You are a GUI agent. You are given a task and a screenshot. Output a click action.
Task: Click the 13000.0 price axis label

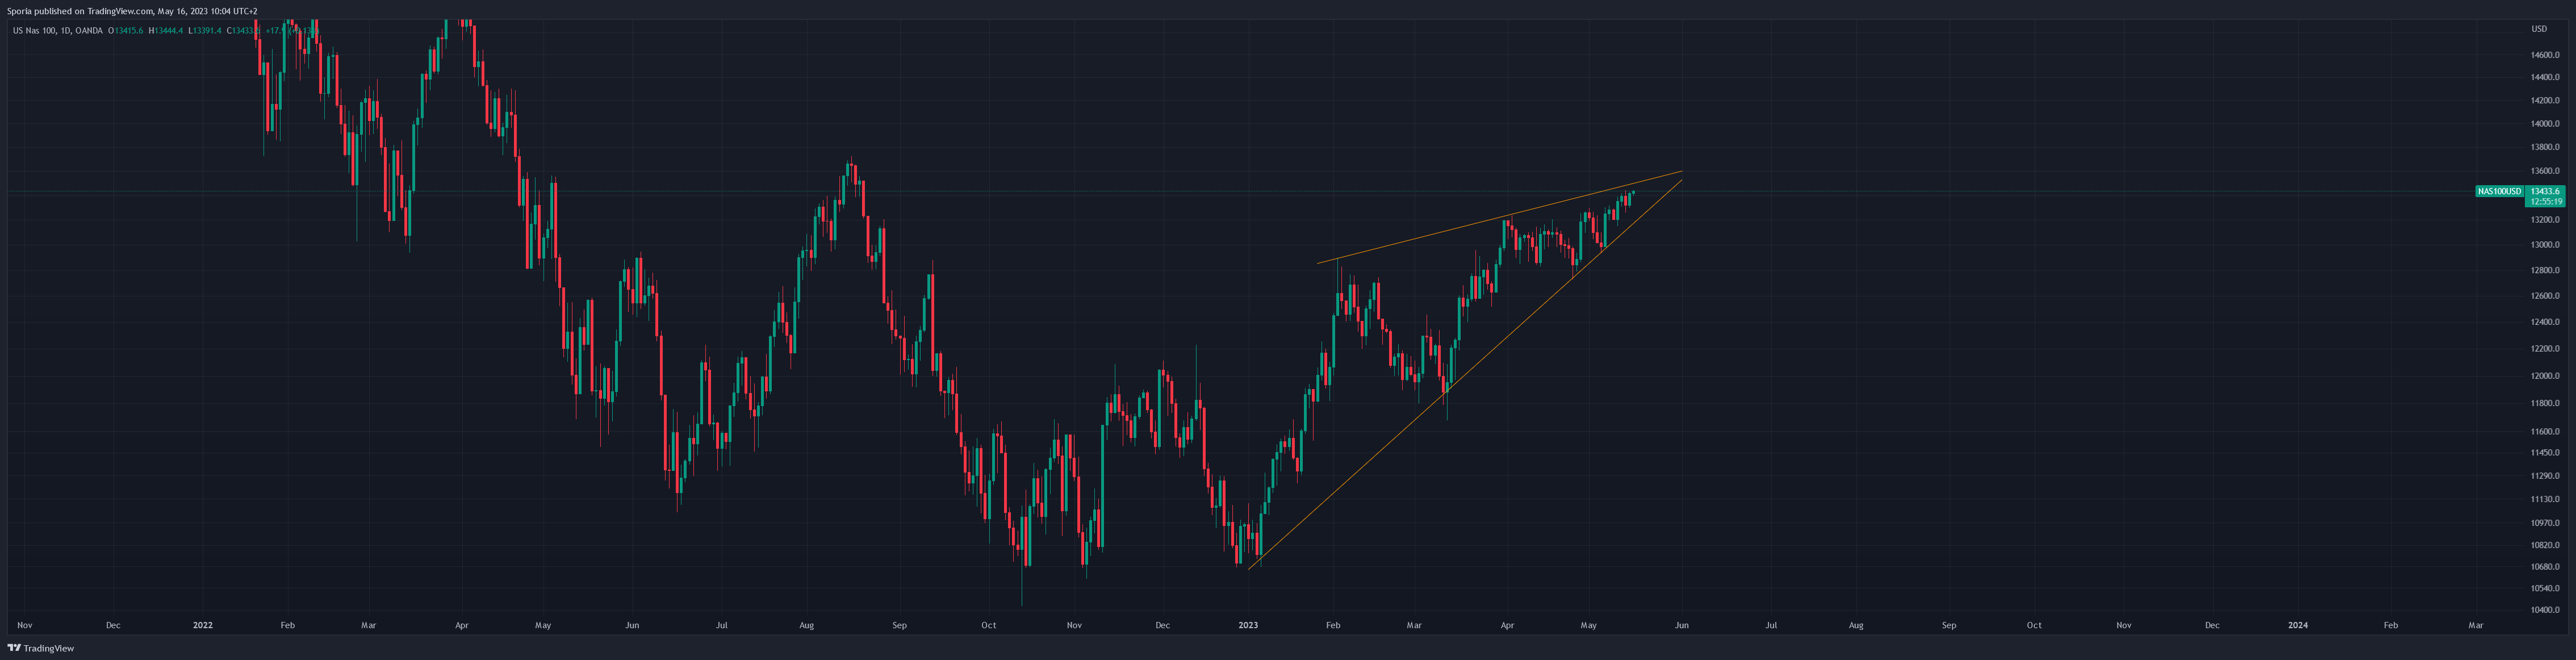pyautogui.click(x=2545, y=245)
